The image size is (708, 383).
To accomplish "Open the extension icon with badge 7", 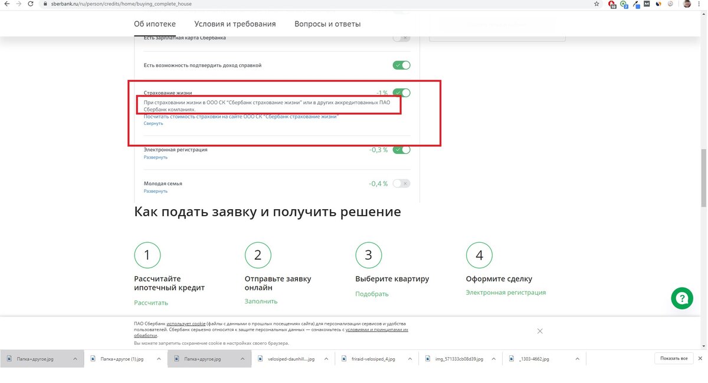I will [x=624, y=4].
